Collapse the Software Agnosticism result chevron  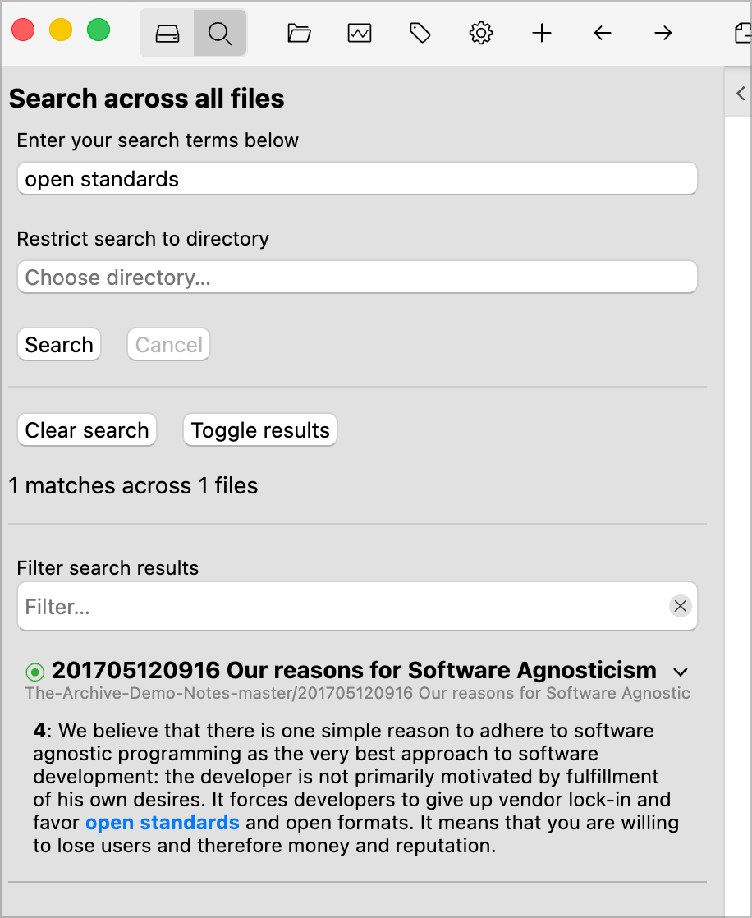pyautogui.click(x=680, y=672)
